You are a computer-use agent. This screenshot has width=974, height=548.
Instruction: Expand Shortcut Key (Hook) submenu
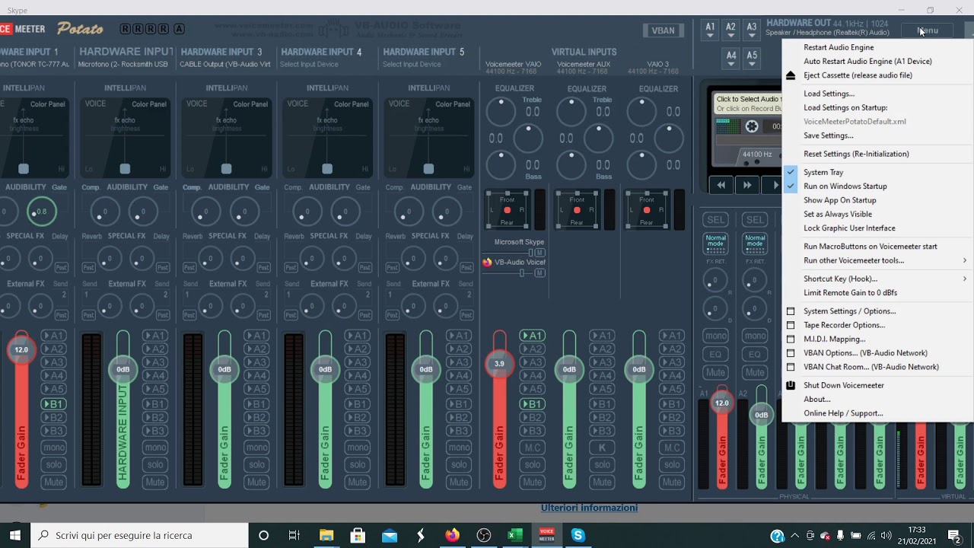(877, 279)
